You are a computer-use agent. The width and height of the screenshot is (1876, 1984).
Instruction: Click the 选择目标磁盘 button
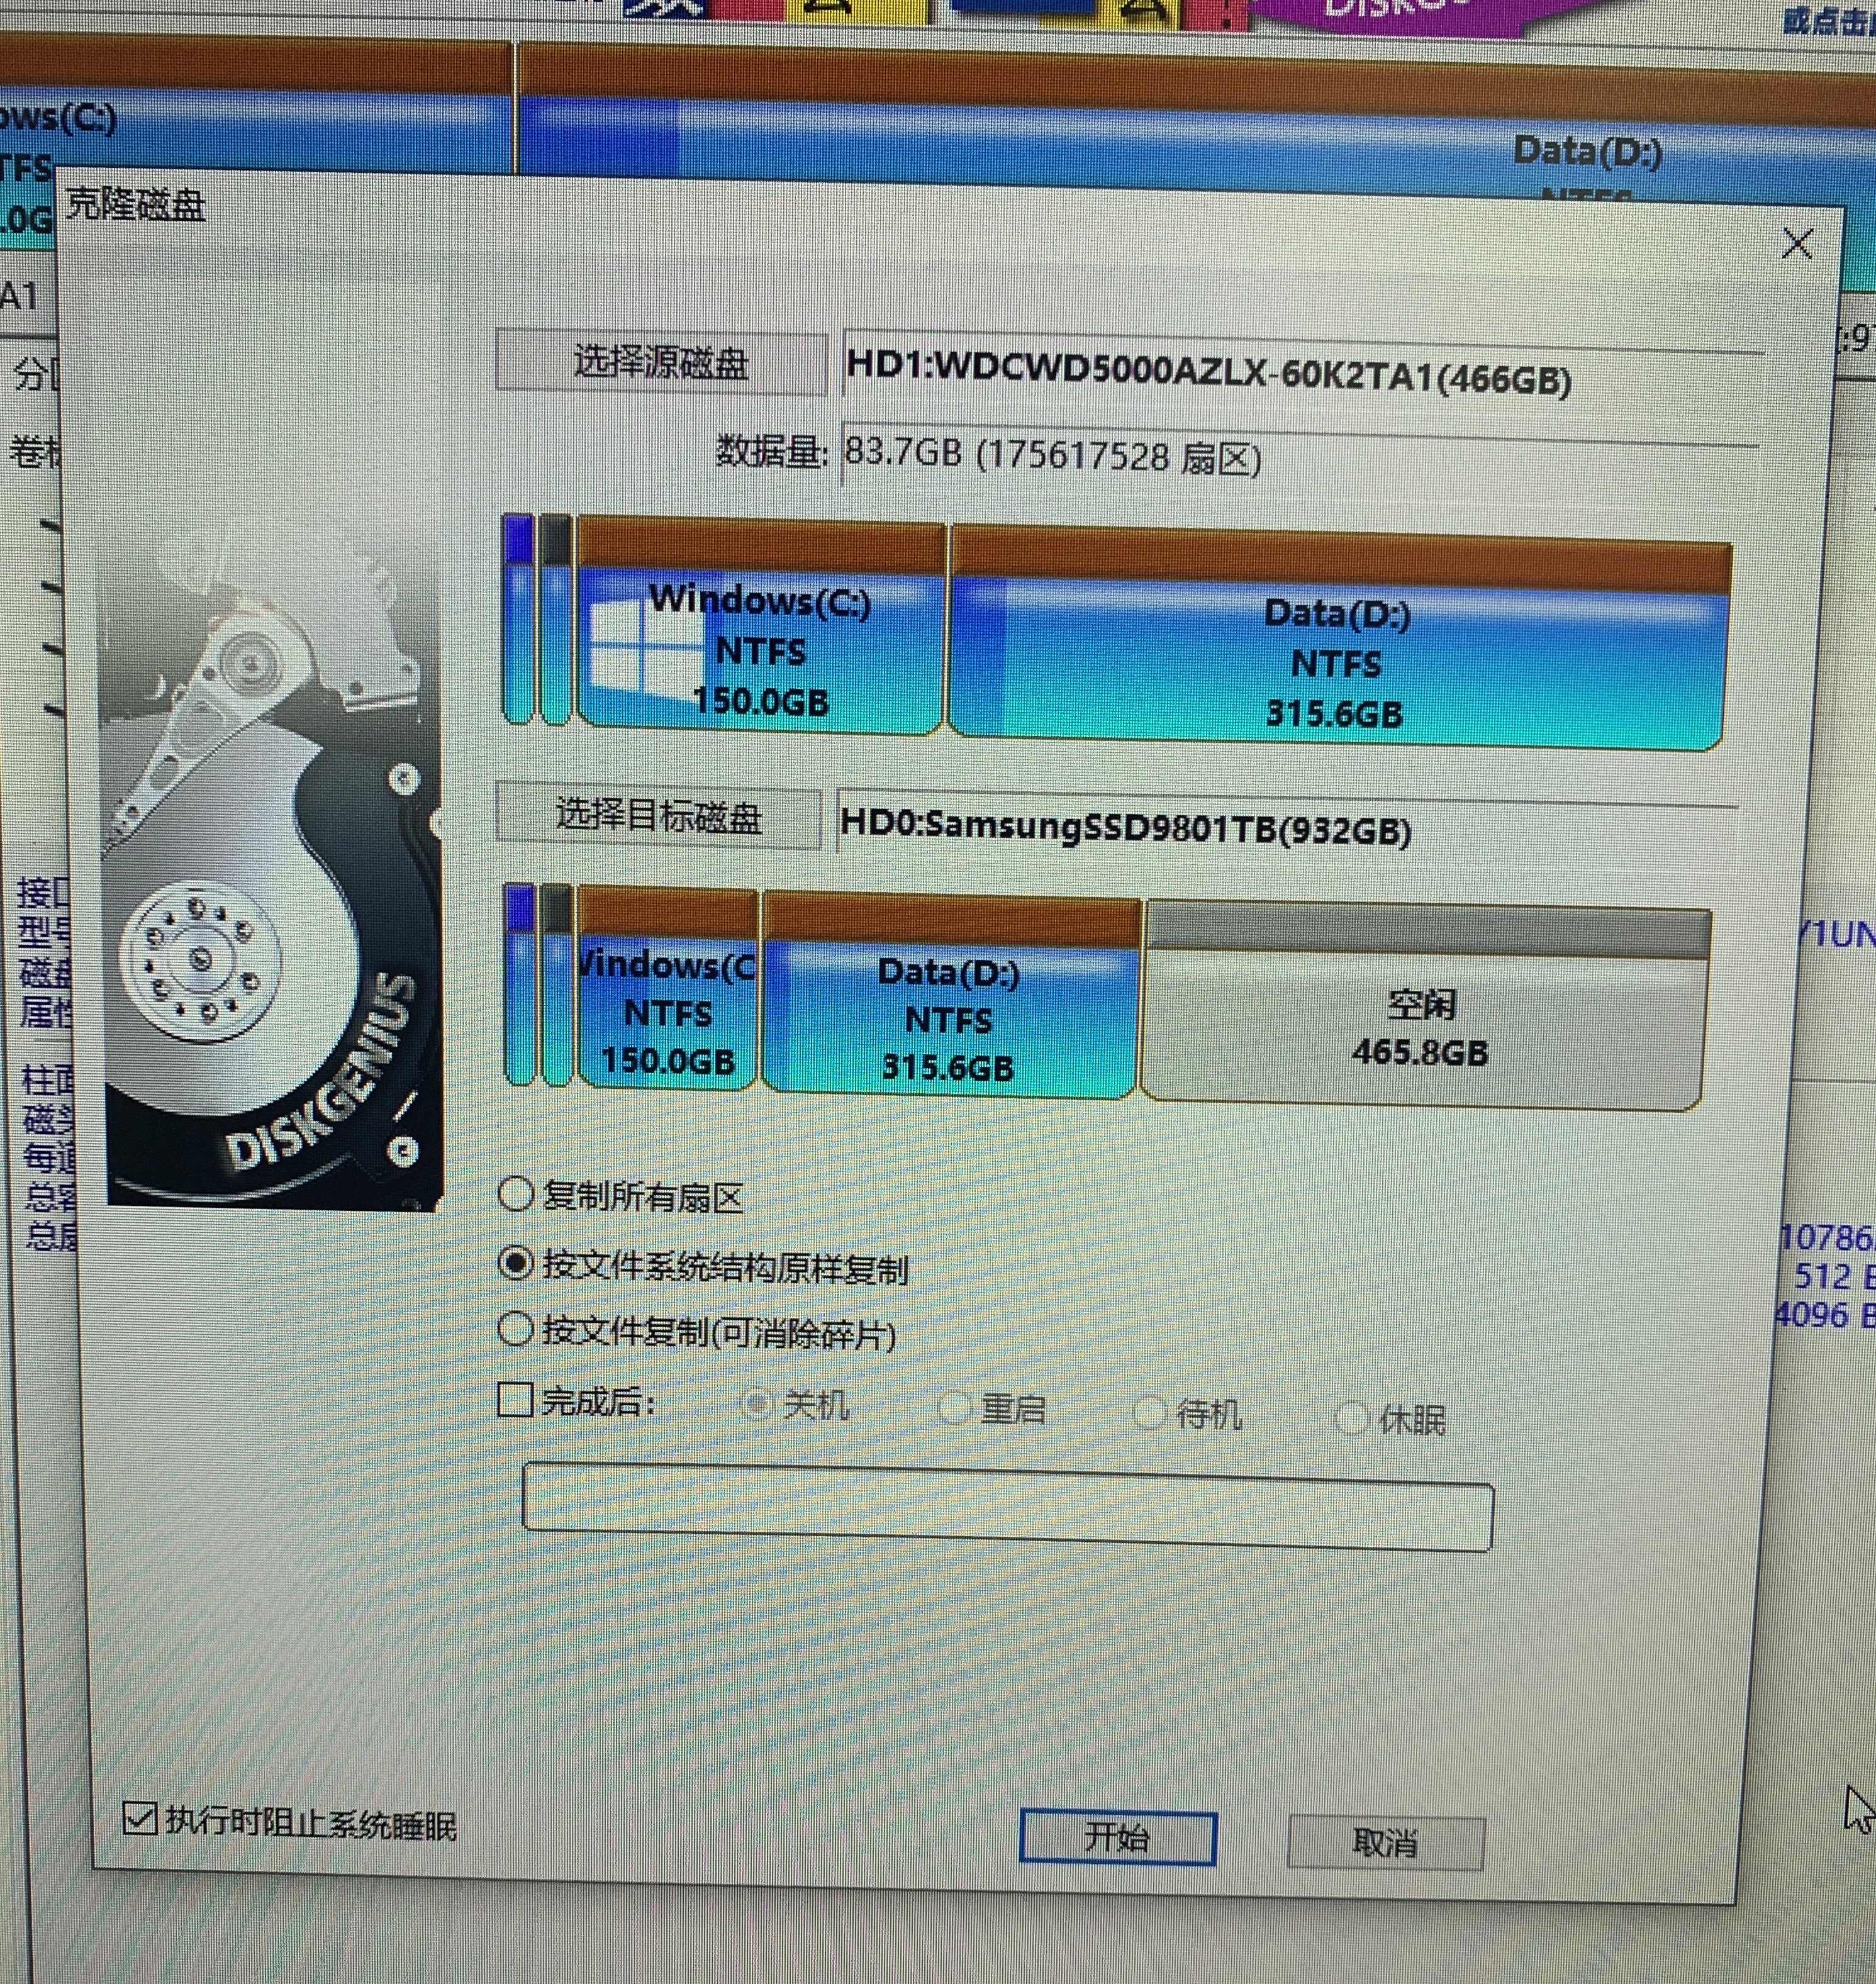tap(659, 817)
